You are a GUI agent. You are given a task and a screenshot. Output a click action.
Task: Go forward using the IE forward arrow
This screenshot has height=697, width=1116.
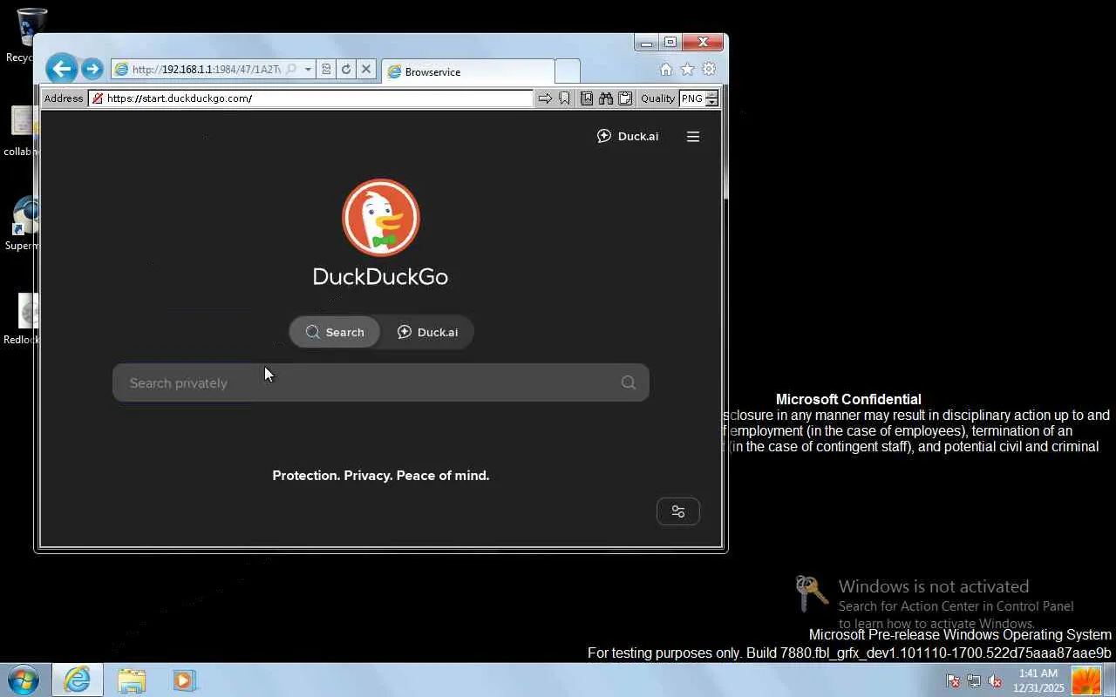tap(92, 69)
